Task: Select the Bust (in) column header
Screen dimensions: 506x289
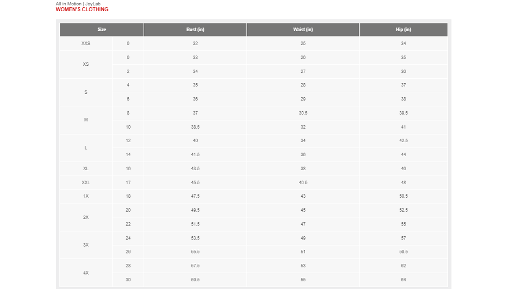Action: (195, 29)
